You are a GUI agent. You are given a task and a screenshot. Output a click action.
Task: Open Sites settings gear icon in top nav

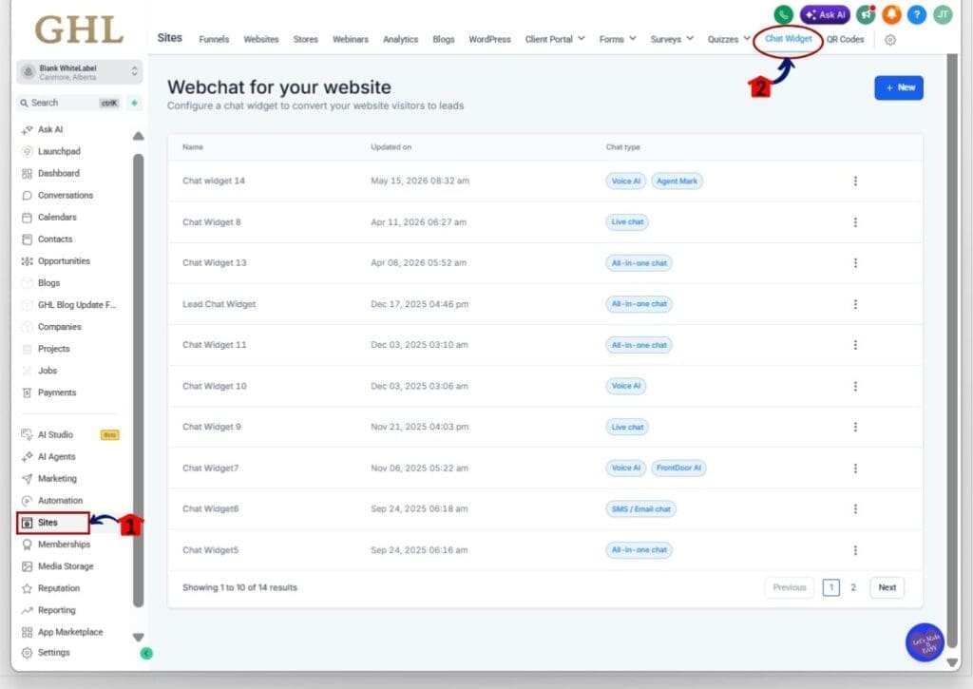click(x=889, y=40)
